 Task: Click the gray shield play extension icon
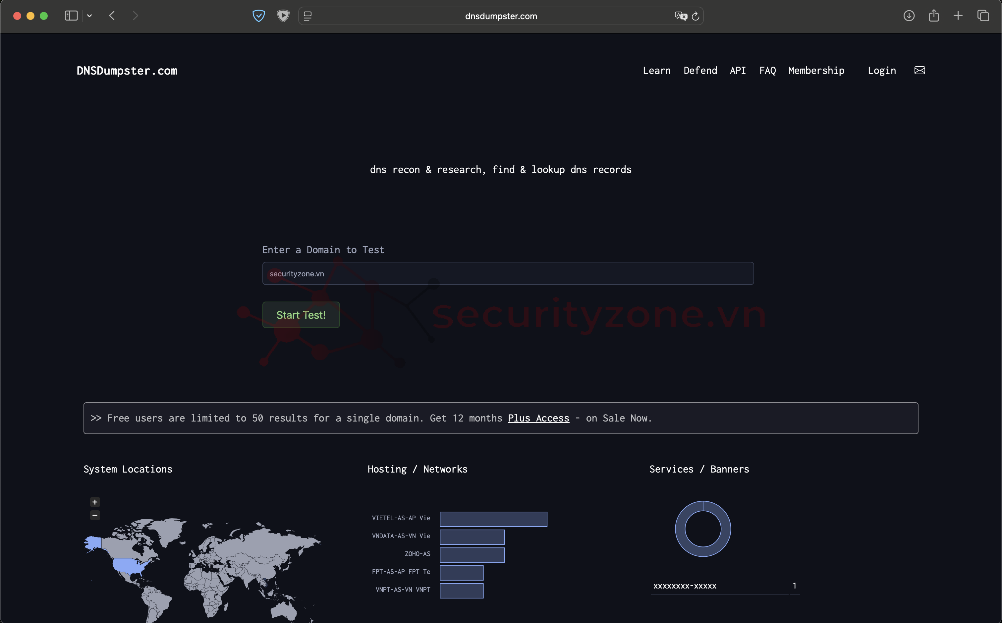(283, 16)
